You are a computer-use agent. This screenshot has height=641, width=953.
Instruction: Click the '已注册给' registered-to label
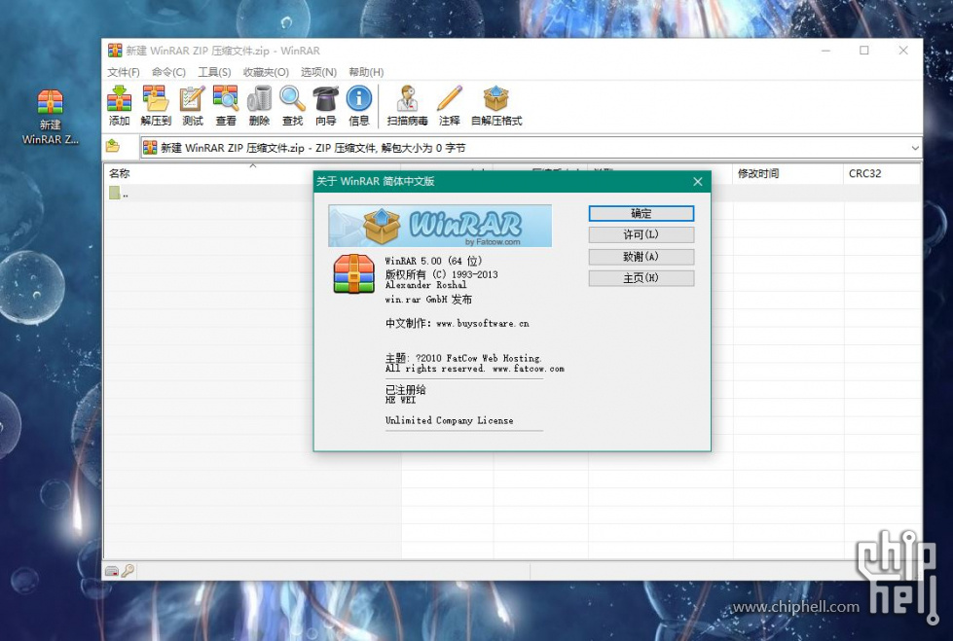(x=405, y=389)
